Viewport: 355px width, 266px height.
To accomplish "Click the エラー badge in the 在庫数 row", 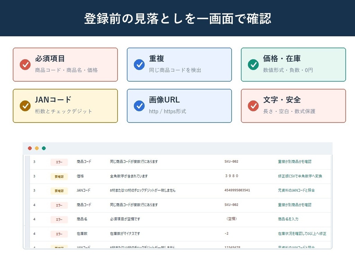I will (59, 234).
